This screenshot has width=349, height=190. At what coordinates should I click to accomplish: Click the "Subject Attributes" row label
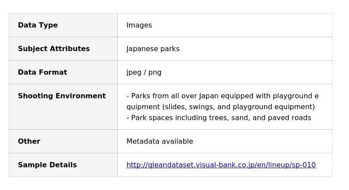[x=54, y=49]
